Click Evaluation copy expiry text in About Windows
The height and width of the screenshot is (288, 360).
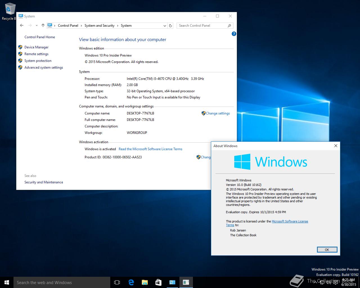coord(256,212)
